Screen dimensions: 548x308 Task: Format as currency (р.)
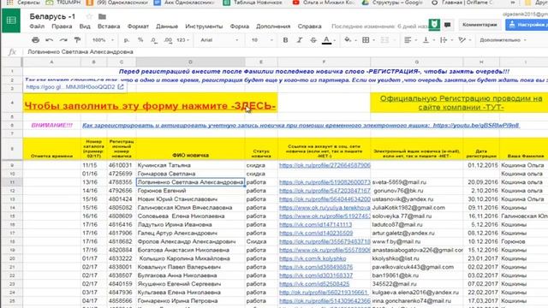[x=127, y=40]
